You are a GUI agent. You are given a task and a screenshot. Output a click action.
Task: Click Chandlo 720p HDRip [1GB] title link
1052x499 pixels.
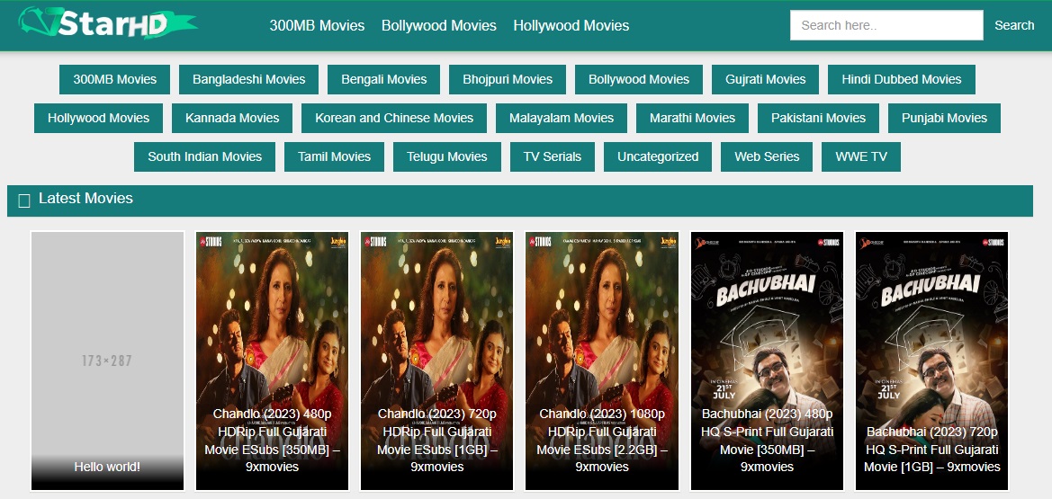(x=436, y=440)
